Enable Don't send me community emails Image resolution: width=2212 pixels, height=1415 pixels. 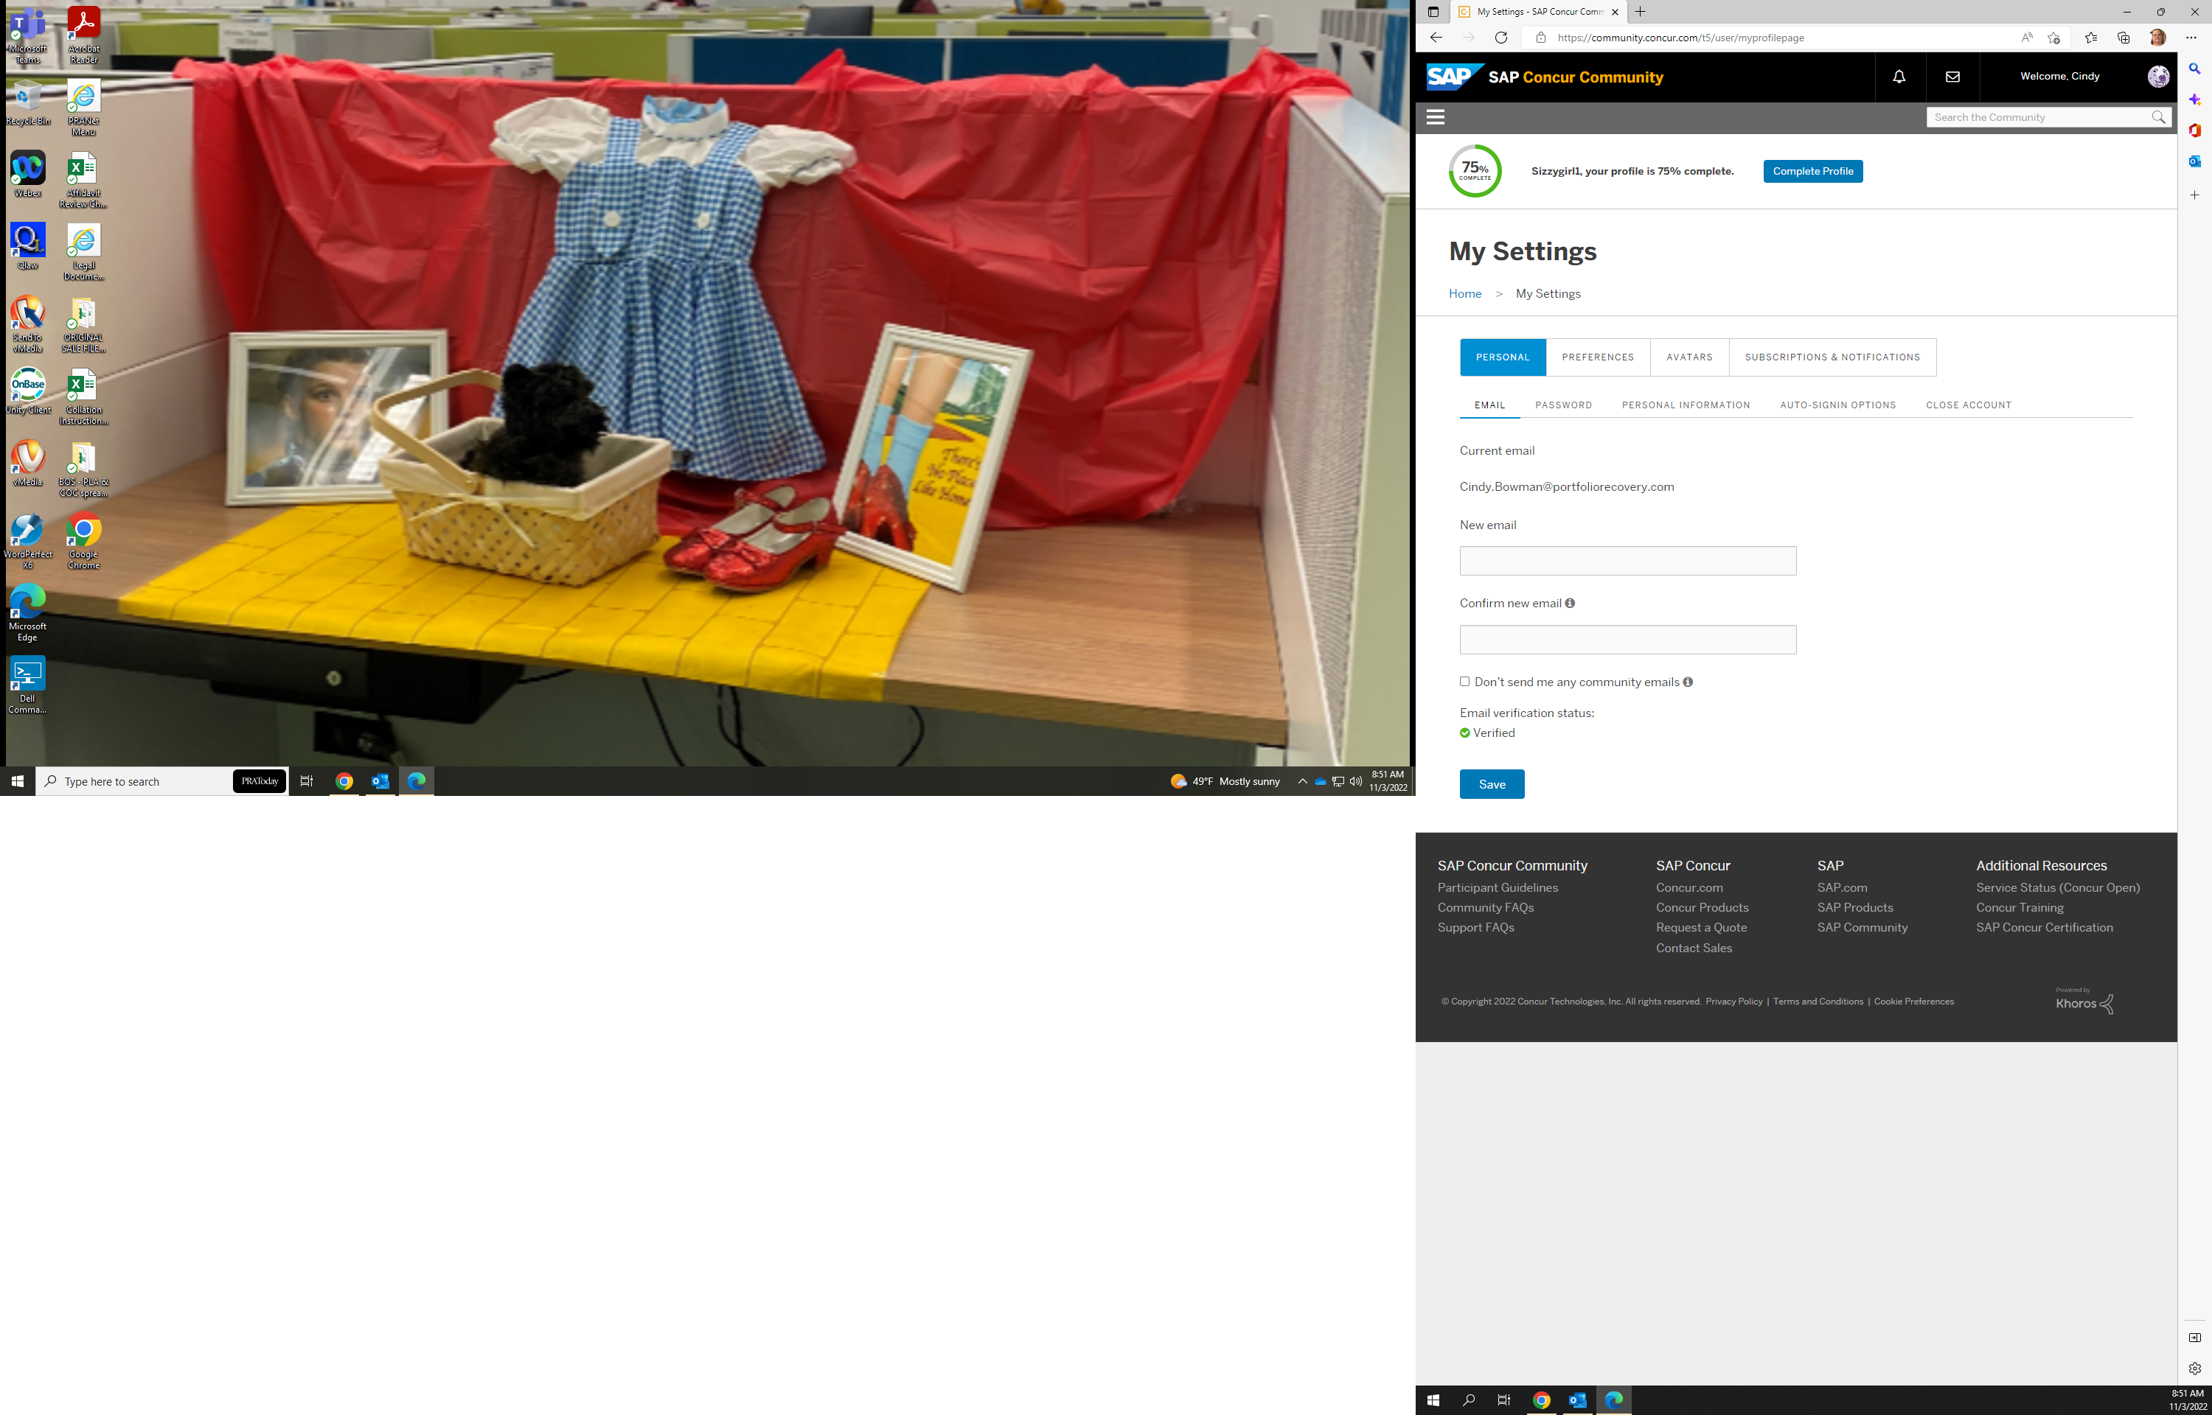click(x=1465, y=682)
